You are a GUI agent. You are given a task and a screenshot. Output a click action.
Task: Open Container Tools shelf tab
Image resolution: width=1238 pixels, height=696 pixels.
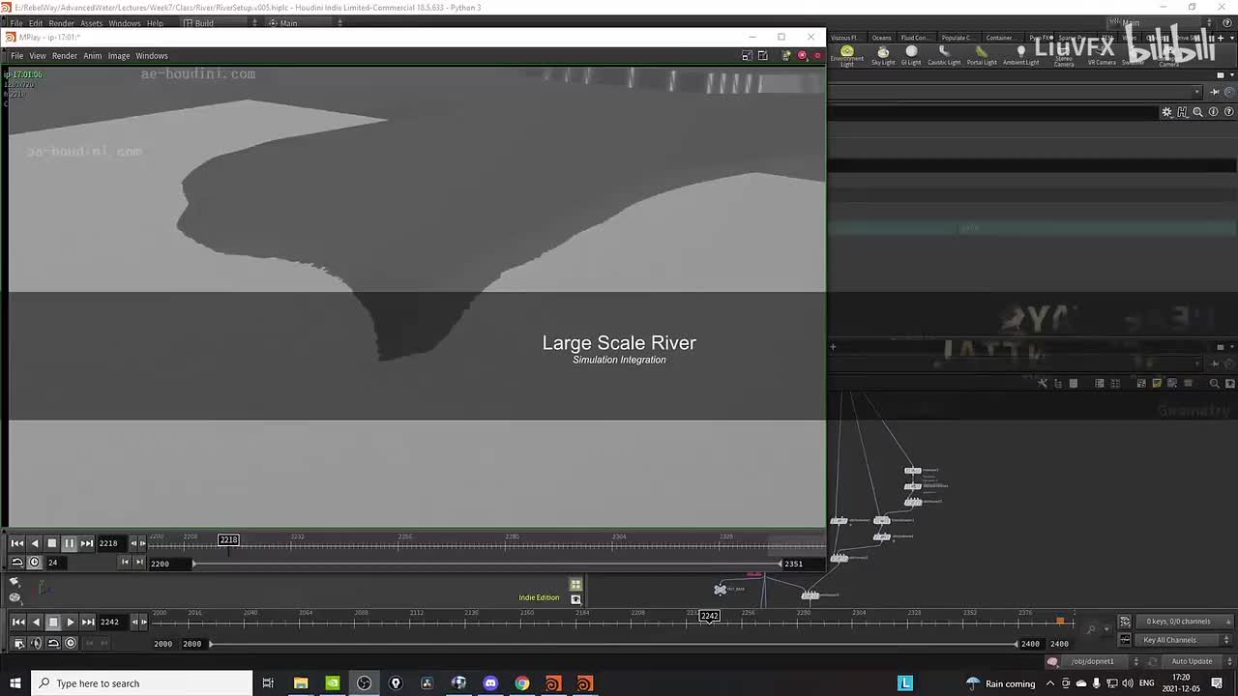click(1000, 38)
